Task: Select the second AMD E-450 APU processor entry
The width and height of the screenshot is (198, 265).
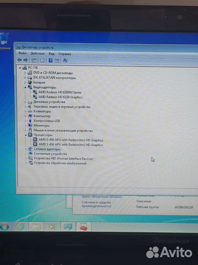Action: [x=71, y=145]
